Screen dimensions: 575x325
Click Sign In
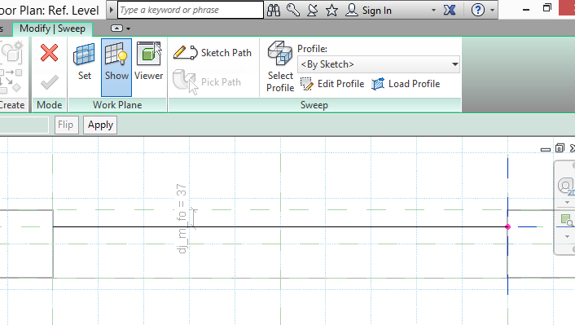(369, 11)
